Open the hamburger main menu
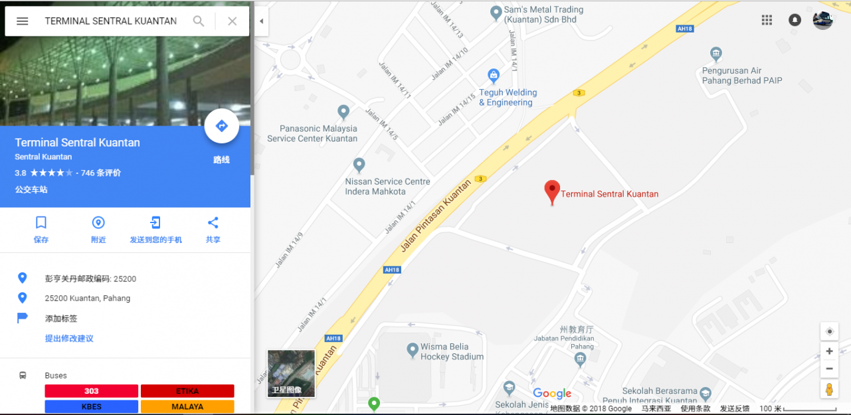The width and height of the screenshot is (851, 415). click(23, 21)
